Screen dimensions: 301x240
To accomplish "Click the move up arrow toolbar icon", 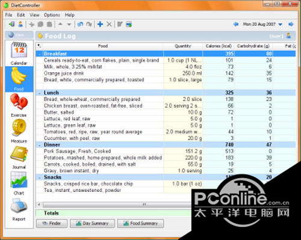I will [x=60, y=25].
